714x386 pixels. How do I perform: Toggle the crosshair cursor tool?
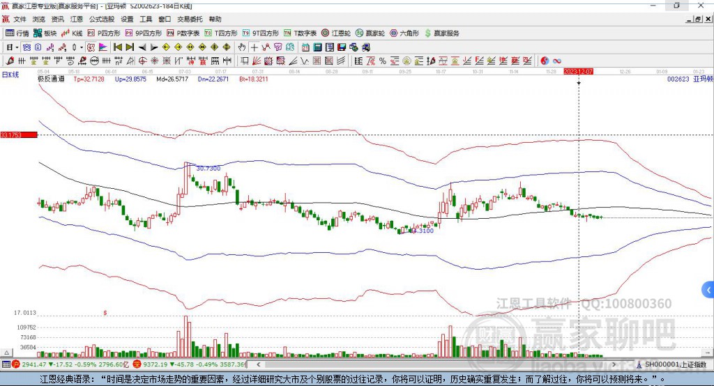tap(254, 47)
